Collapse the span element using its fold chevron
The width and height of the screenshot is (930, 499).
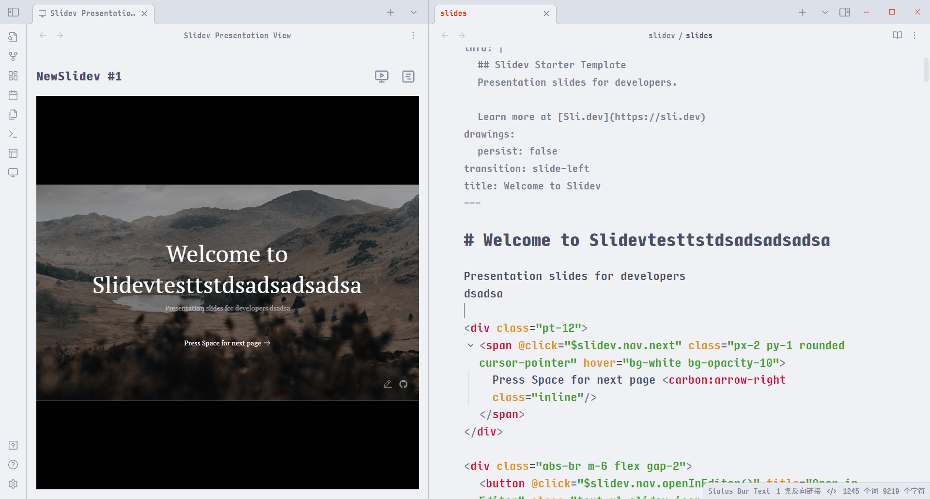point(470,345)
